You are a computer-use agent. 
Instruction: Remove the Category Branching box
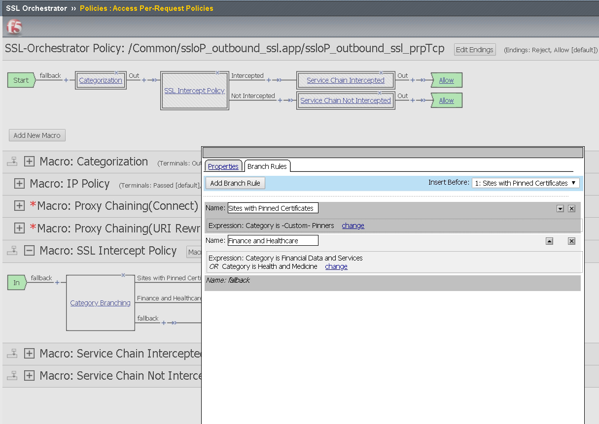point(123,275)
